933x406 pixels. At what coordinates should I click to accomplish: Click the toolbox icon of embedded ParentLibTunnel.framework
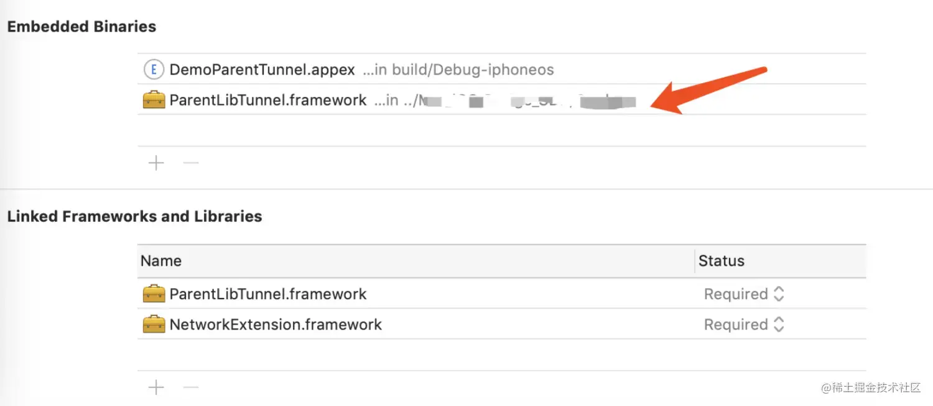(x=154, y=100)
